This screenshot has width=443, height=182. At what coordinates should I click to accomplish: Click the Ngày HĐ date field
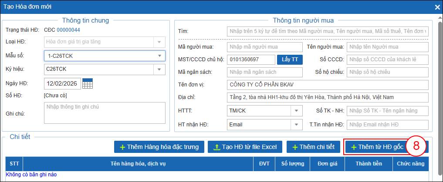click(x=63, y=83)
